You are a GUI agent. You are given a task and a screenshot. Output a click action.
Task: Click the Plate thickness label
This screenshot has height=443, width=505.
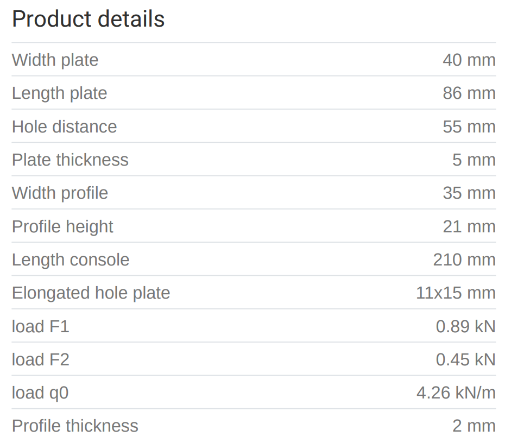click(70, 160)
